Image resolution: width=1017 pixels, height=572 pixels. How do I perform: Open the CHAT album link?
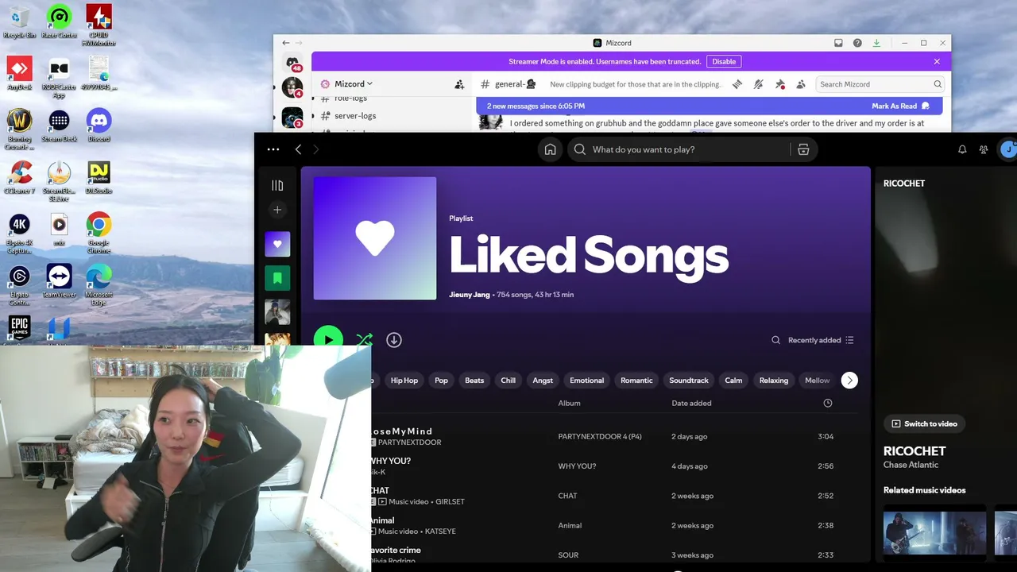tap(567, 496)
